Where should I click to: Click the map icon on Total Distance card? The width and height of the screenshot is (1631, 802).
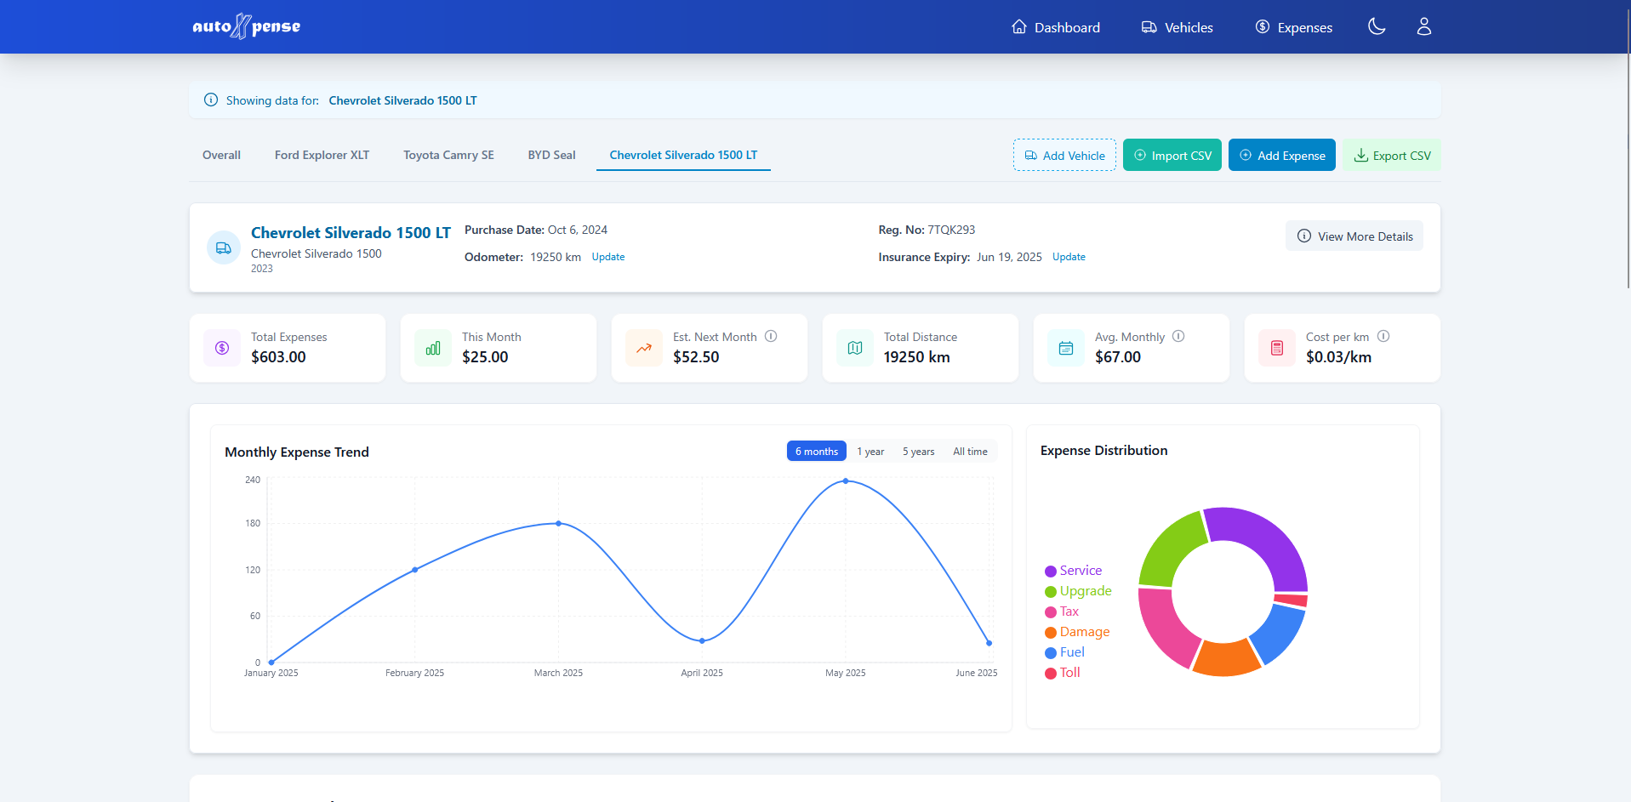pyautogui.click(x=854, y=348)
